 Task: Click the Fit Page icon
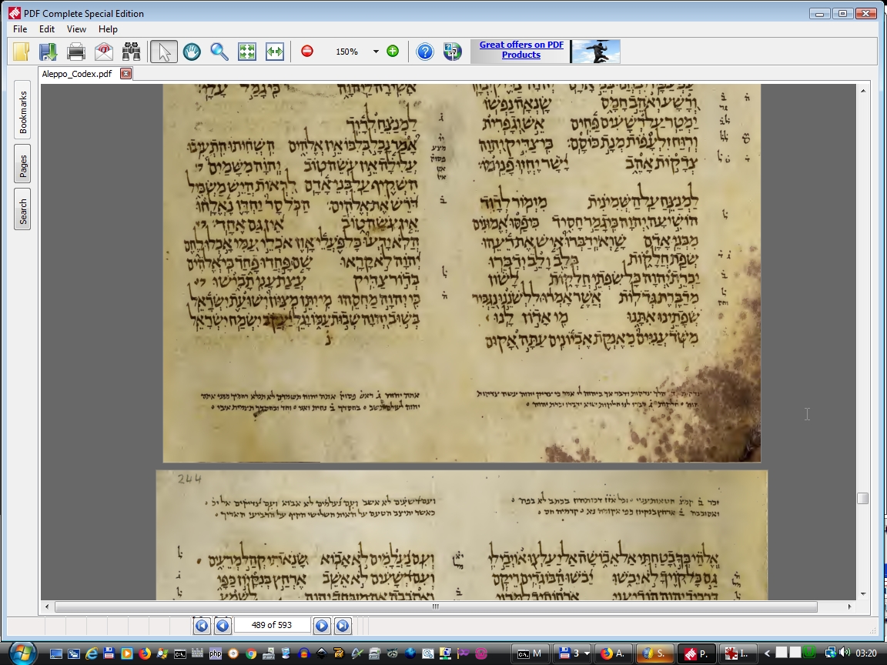[247, 52]
